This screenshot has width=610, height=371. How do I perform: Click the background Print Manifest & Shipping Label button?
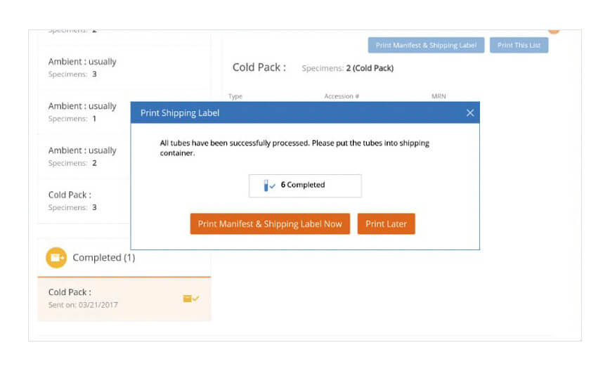pyautogui.click(x=426, y=46)
